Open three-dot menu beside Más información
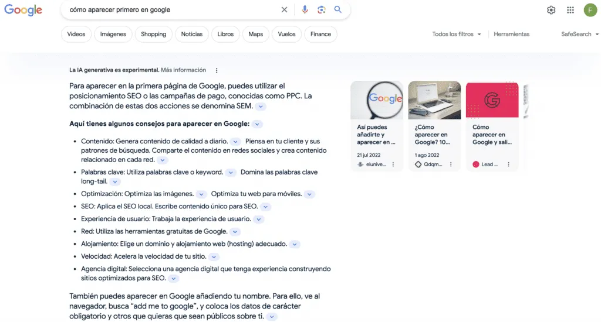Viewport: 601px width, 322px height. click(217, 70)
